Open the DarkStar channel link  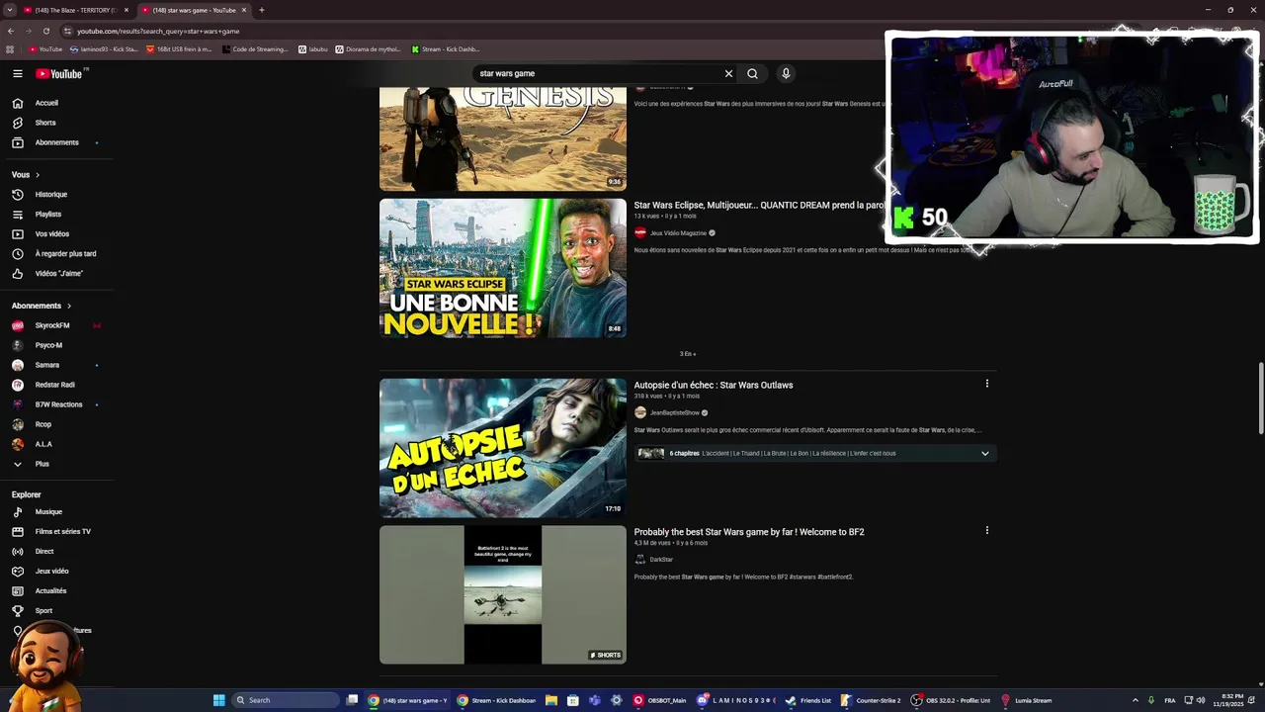661,559
